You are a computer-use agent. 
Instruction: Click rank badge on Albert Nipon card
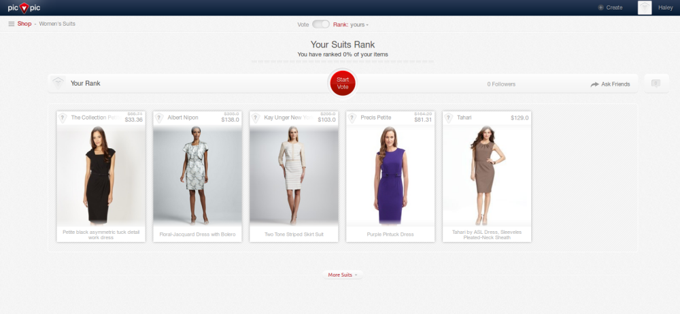click(159, 118)
